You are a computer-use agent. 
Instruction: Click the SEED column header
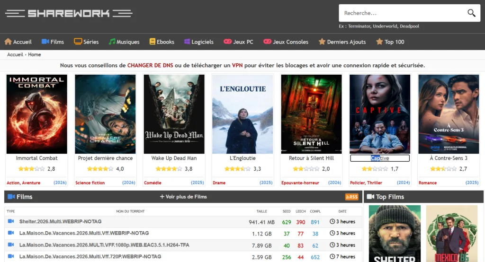287,211
